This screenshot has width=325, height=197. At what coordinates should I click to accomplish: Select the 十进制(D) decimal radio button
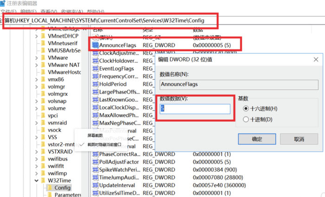(246, 120)
